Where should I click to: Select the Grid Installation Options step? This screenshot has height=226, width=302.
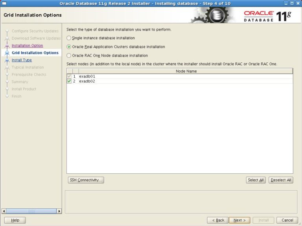[35, 53]
